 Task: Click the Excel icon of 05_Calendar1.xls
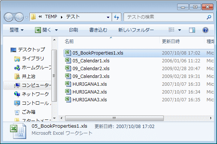68,60
